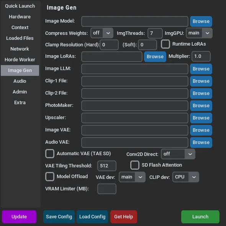The height and width of the screenshot is (226, 226).
Task: Click the Clip-1 File path field
Action: tap(135, 81)
